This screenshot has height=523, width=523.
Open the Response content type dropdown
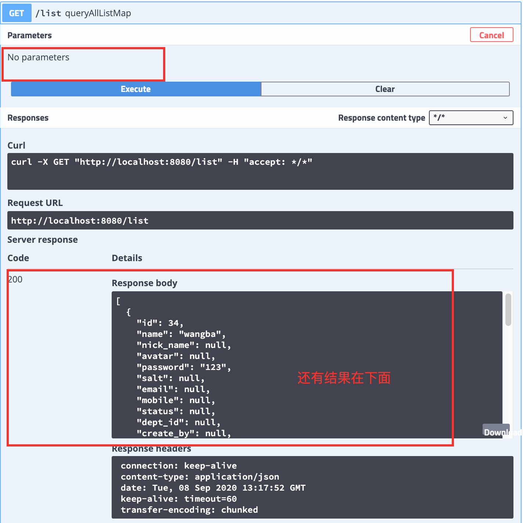point(470,118)
